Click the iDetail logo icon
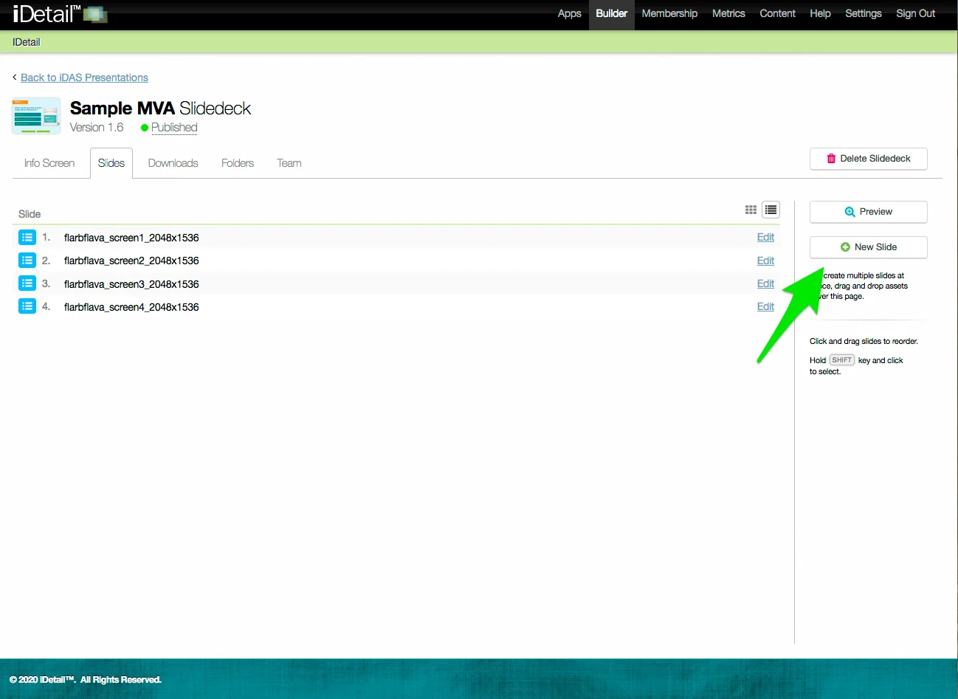 (60, 13)
